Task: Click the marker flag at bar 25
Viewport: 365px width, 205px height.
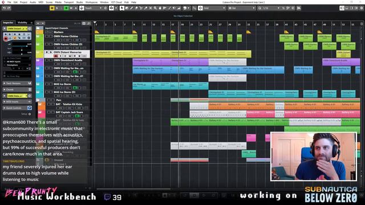Action: pos(210,32)
